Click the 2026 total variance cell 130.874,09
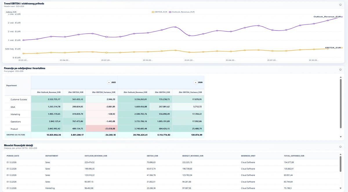This screenshot has width=348, height=192. tap(188, 135)
